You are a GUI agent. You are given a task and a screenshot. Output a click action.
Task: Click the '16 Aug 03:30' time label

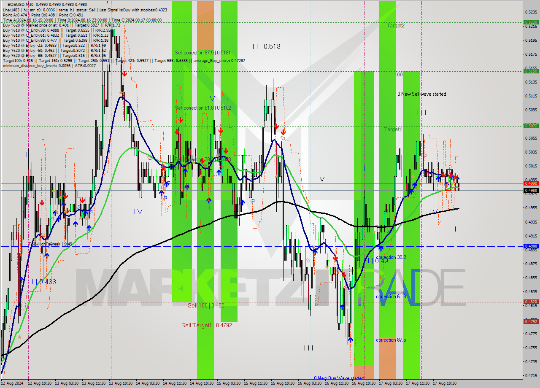(x=310, y=383)
